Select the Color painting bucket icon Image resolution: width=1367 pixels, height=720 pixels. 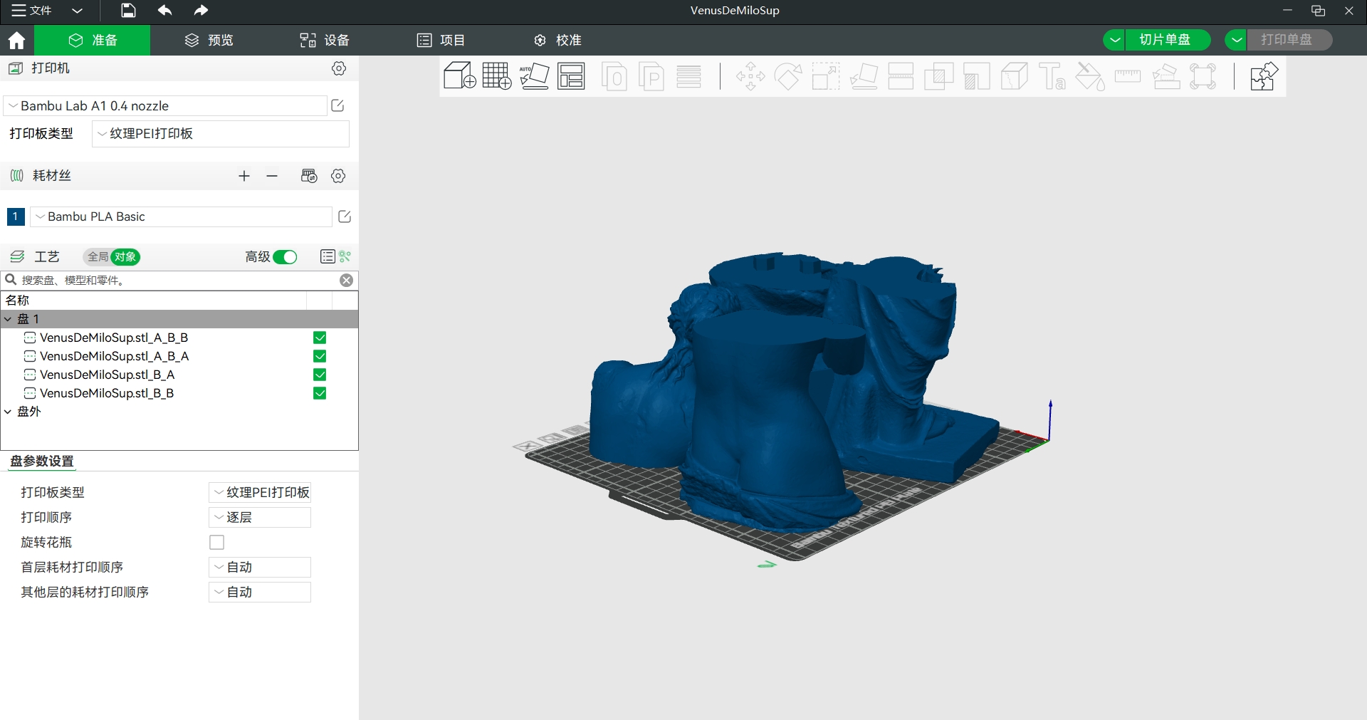1090,76
